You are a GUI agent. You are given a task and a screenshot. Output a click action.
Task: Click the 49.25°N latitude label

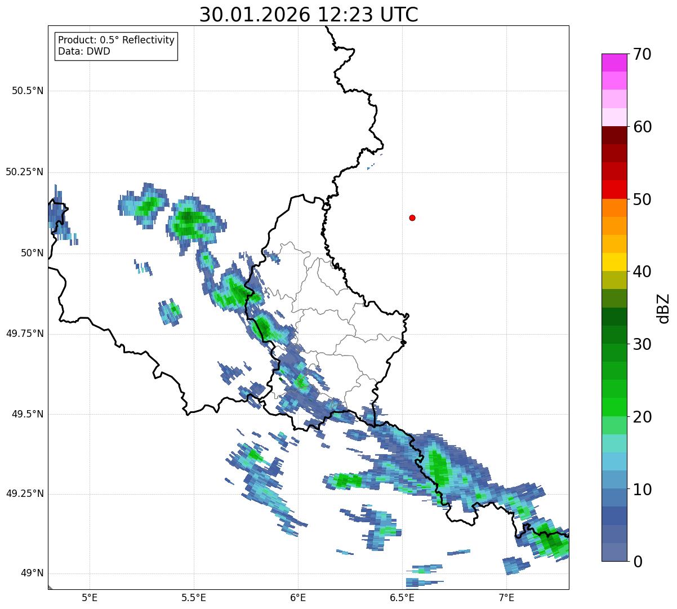click(24, 494)
